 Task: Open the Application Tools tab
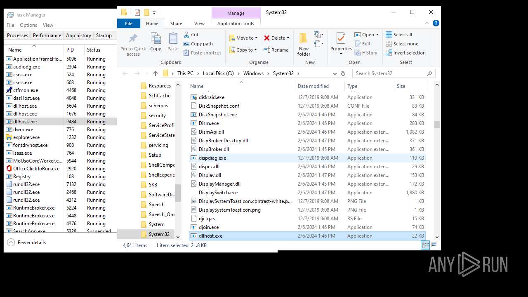(236, 24)
